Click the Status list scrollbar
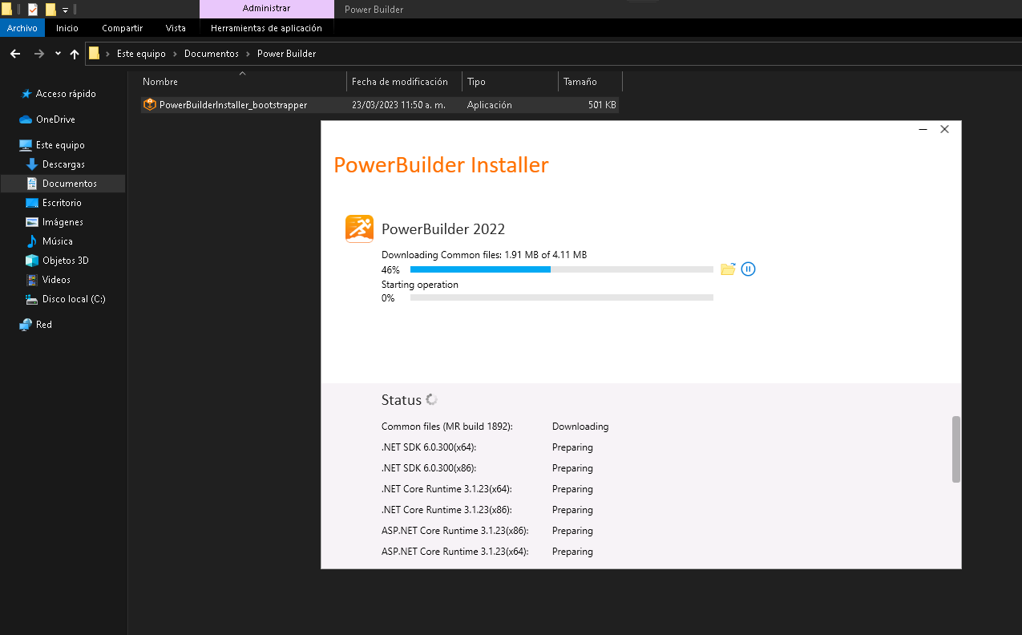 click(955, 449)
